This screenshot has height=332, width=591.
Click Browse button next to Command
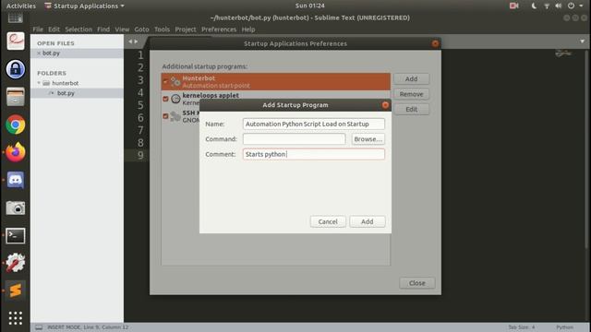tap(368, 139)
